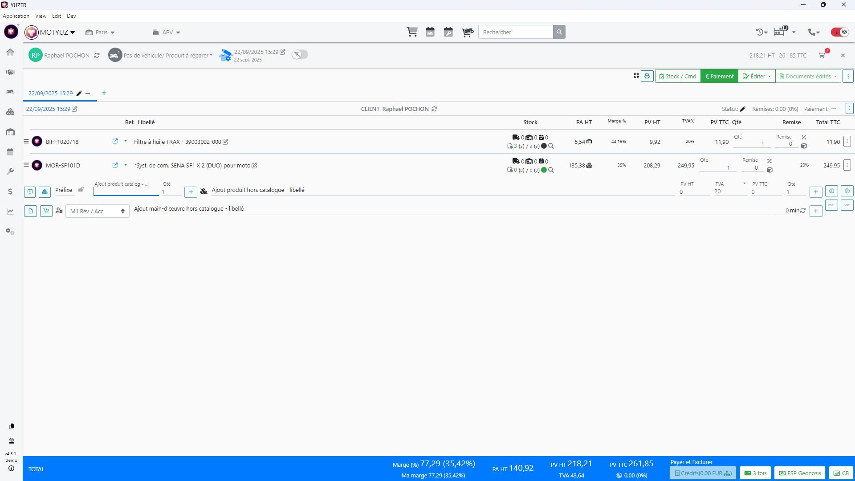Viewport: 855px width, 481px height.
Task: Expand the MOTYUZ company dropdown
Action: (57, 33)
